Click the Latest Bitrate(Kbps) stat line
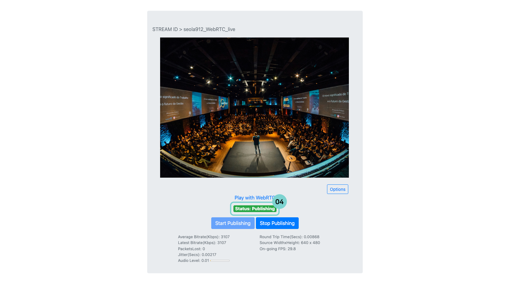The image size is (505, 284). (x=202, y=243)
